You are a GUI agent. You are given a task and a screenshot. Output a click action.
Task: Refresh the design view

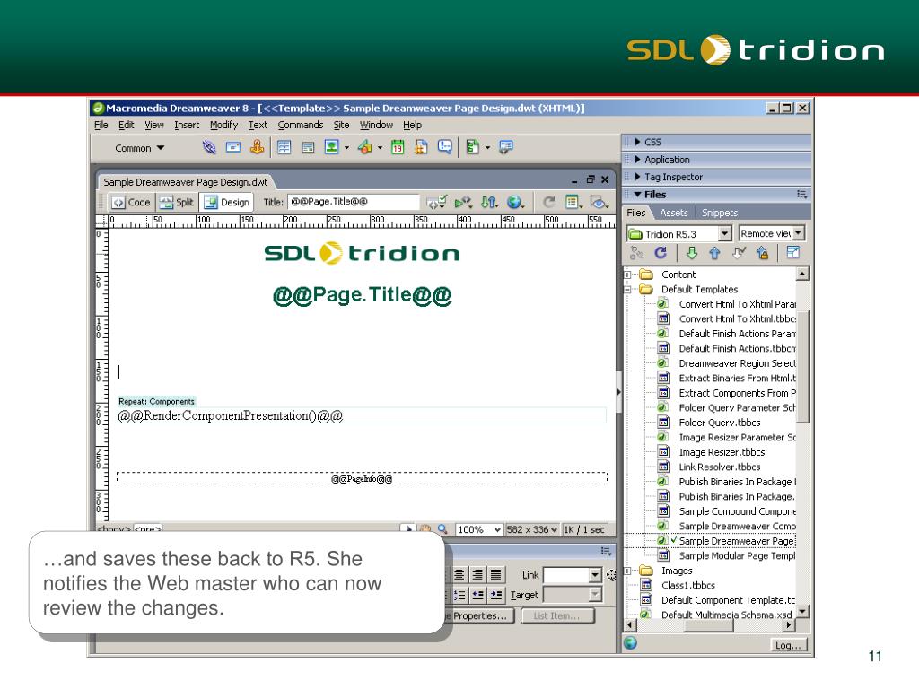tap(548, 202)
